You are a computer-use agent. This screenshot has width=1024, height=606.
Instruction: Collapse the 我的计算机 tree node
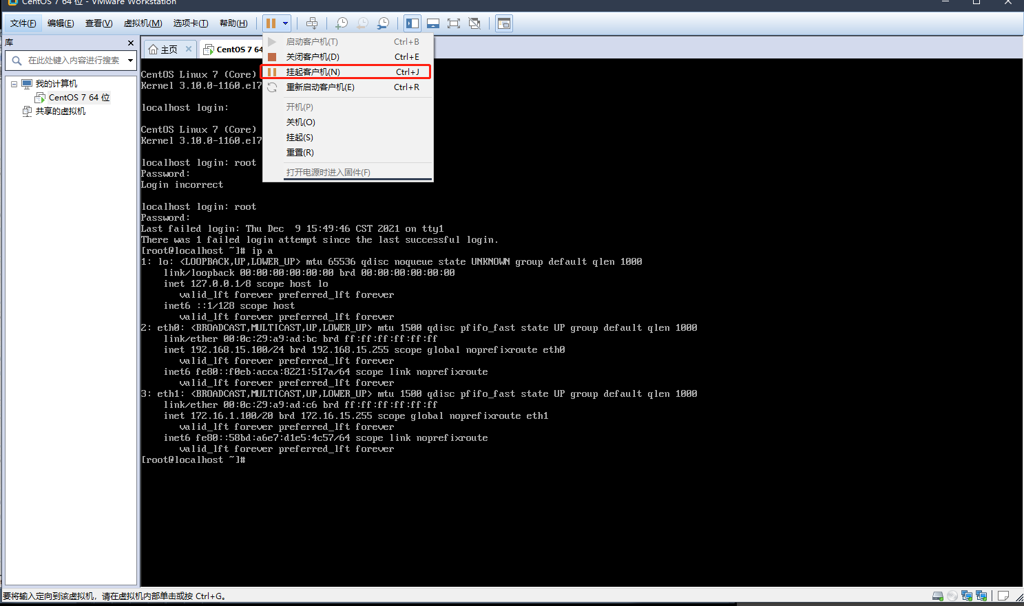pos(14,84)
